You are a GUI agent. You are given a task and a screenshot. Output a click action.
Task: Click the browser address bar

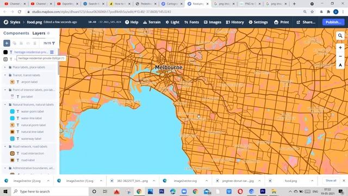[164, 11]
